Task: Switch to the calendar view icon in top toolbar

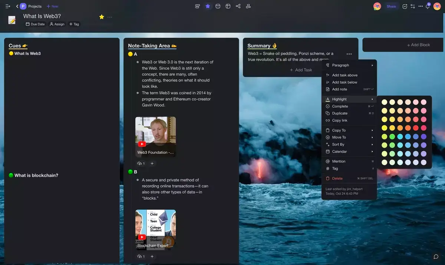Action: coord(218,6)
